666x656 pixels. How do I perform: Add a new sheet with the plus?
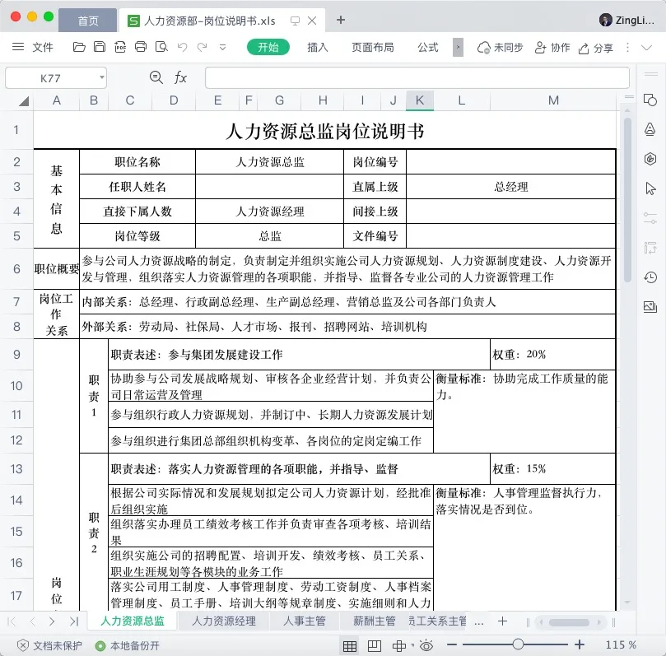pyautogui.click(x=502, y=621)
